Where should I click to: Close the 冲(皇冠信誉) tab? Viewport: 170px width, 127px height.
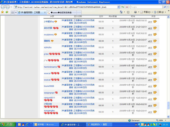pyautogui.click(x=45, y=13)
